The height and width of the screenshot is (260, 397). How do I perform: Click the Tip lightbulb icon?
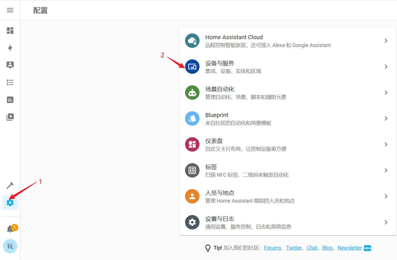pyautogui.click(x=208, y=248)
